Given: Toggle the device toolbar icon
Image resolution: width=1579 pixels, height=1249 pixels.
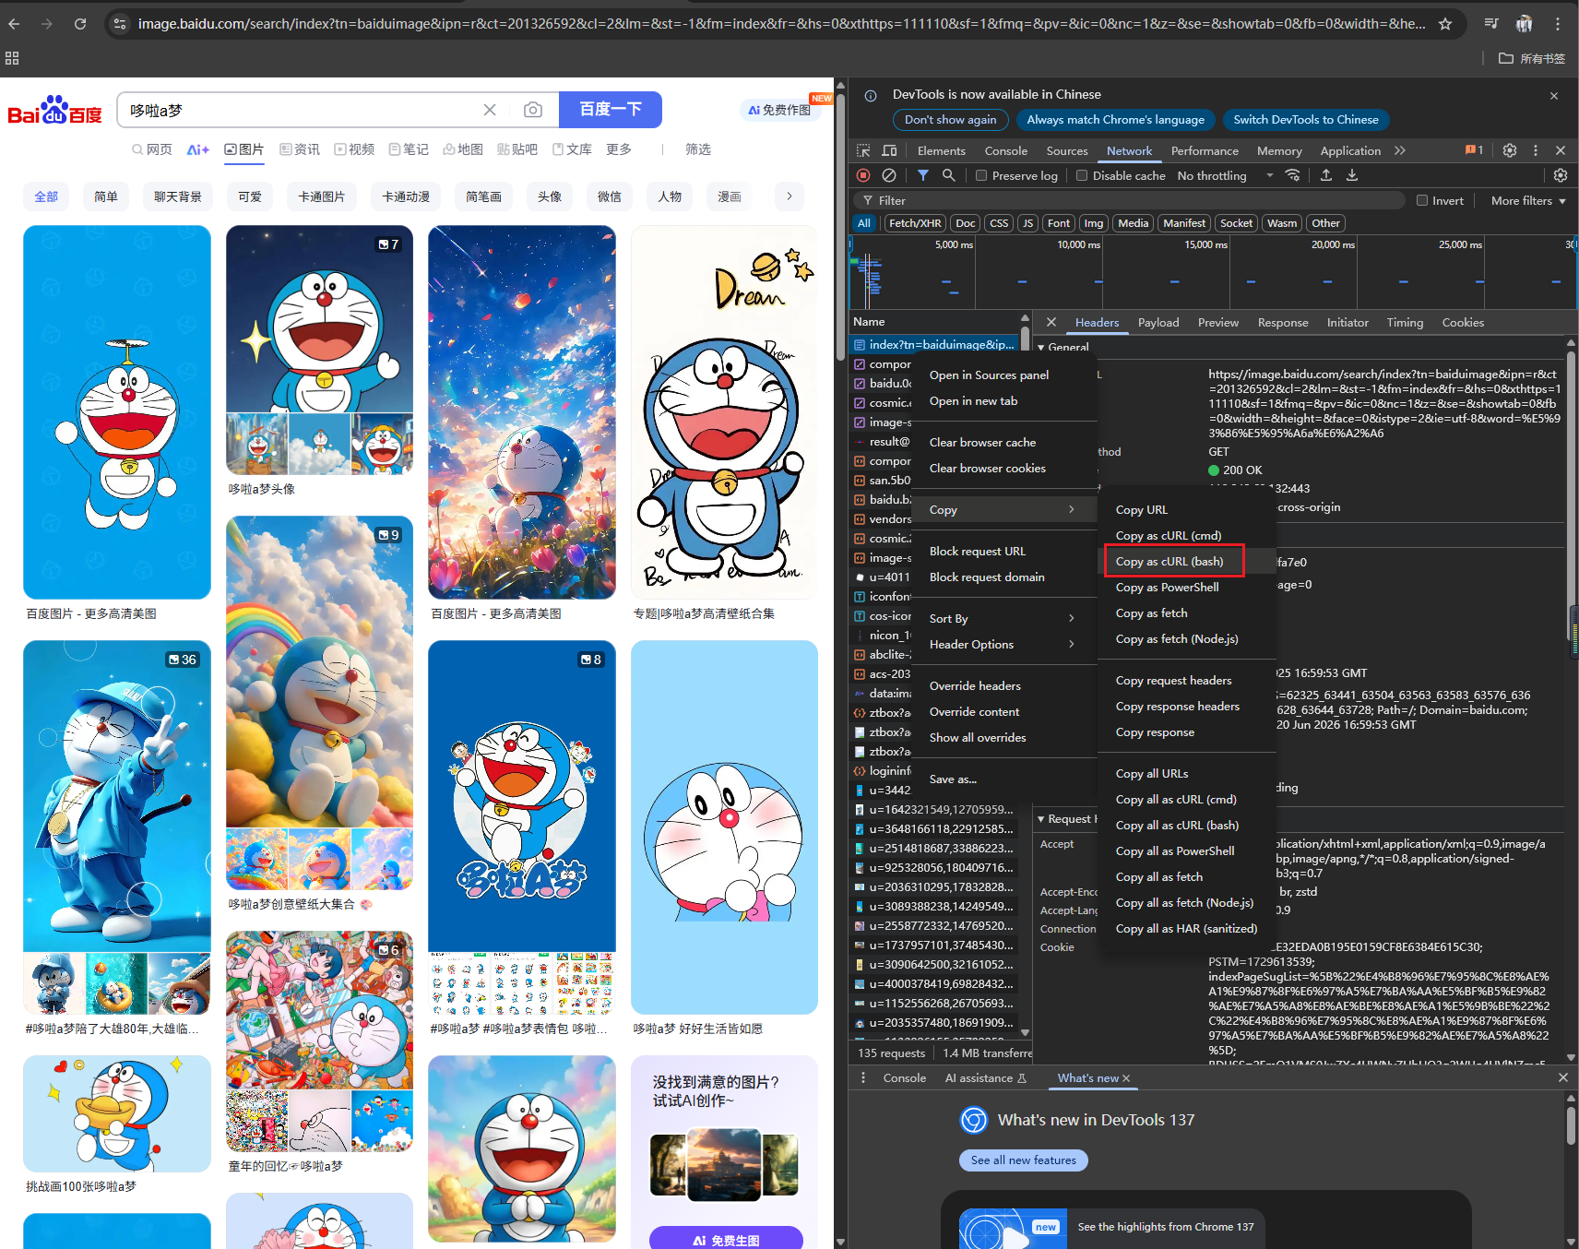Looking at the screenshot, I should (x=889, y=150).
